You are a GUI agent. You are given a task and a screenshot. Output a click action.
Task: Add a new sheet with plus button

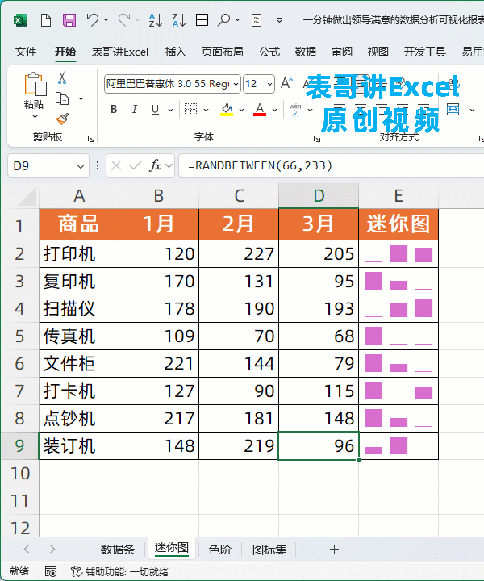click(334, 550)
